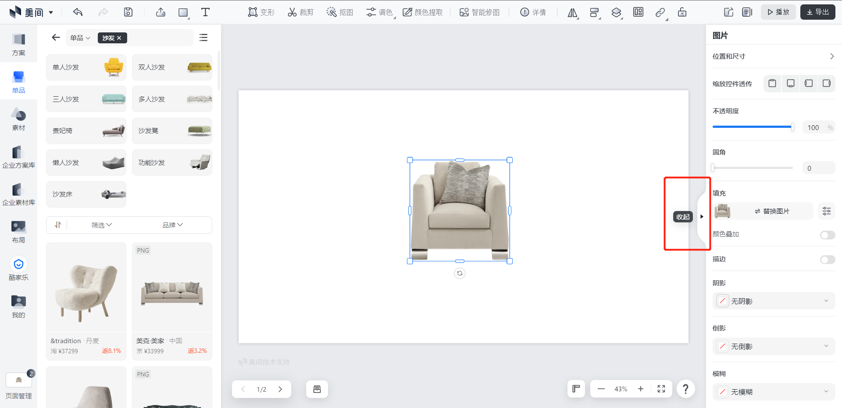842x408 pixels.
Task: Open the 无阴影 shadow dropdown
Action: pos(774,301)
